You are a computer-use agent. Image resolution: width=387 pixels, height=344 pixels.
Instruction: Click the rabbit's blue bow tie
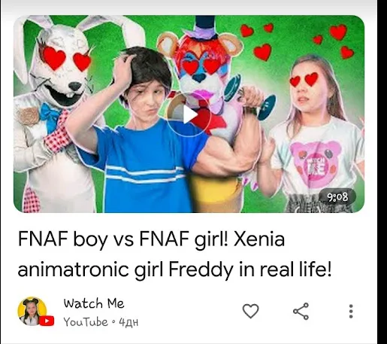pyautogui.click(x=51, y=114)
